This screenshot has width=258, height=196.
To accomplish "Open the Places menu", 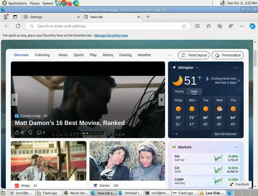I will point(35,3).
